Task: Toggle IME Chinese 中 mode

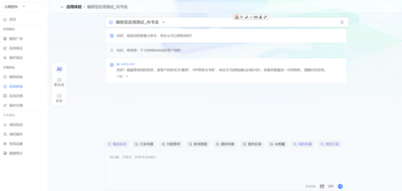Action: point(241,17)
